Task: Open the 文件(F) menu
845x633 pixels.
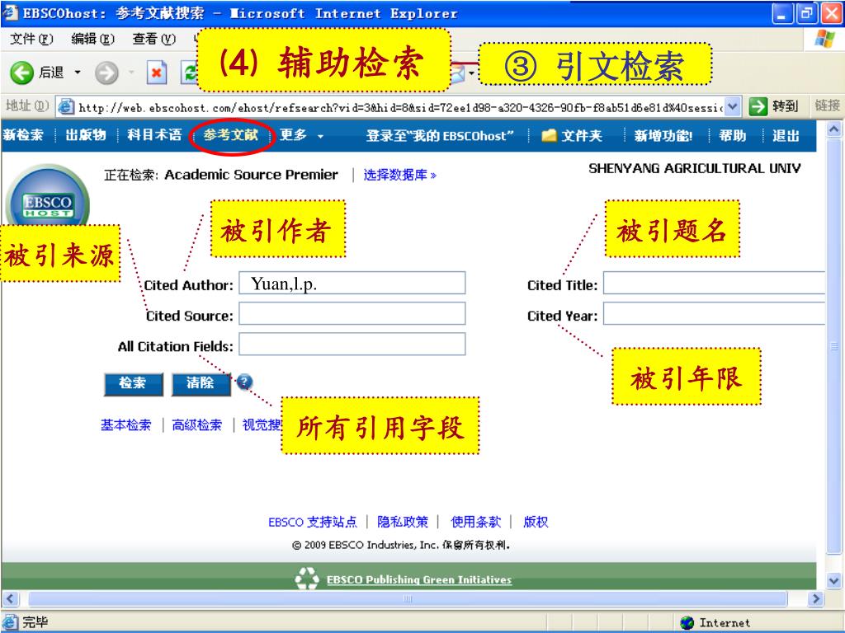Action: click(32, 39)
